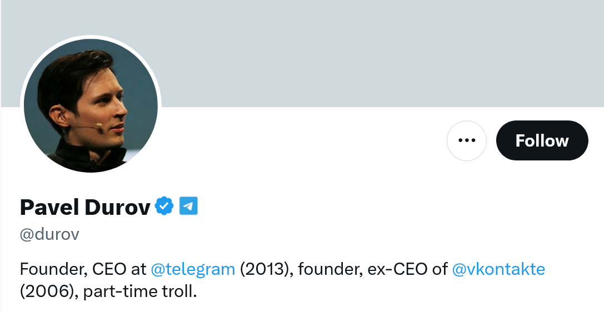Open the @vkontakte mention link

tap(498, 269)
